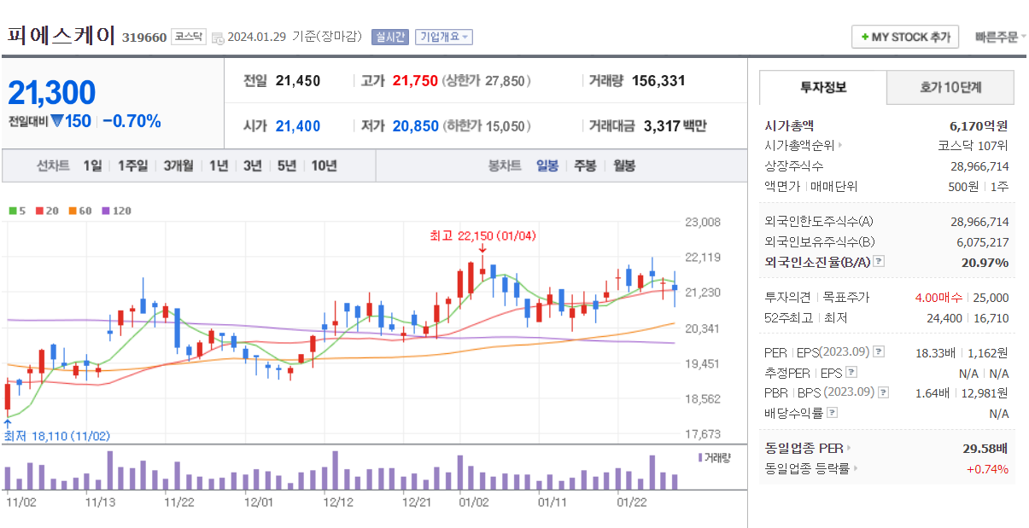Click the 최저 18,110 (11/02) chart marker

tap(57, 436)
